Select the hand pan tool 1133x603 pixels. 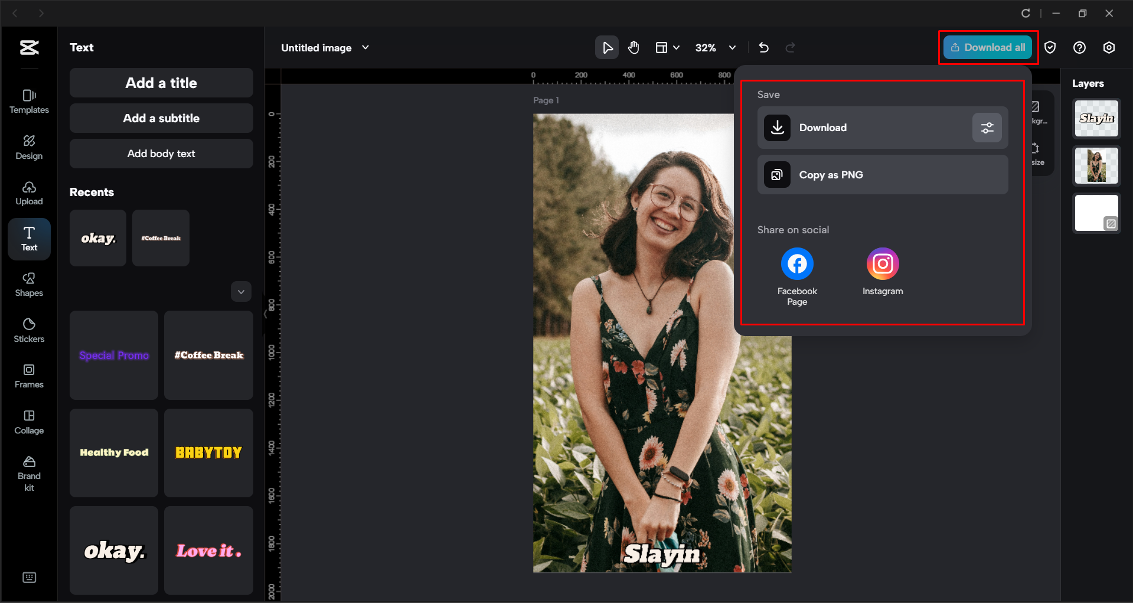tap(634, 47)
